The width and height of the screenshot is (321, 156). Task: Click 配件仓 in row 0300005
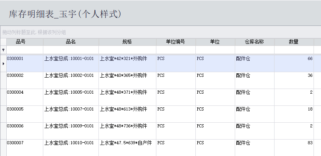coord(254,114)
